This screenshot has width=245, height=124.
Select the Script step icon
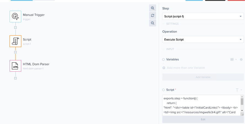coord(15,41)
